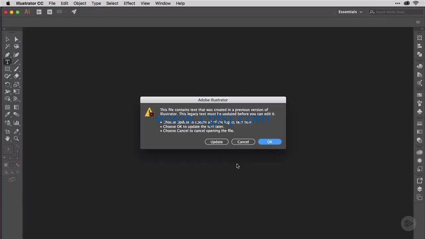Viewport: 425px width, 239px height.
Task: Activate the Type tool
Action: [x=7, y=62]
